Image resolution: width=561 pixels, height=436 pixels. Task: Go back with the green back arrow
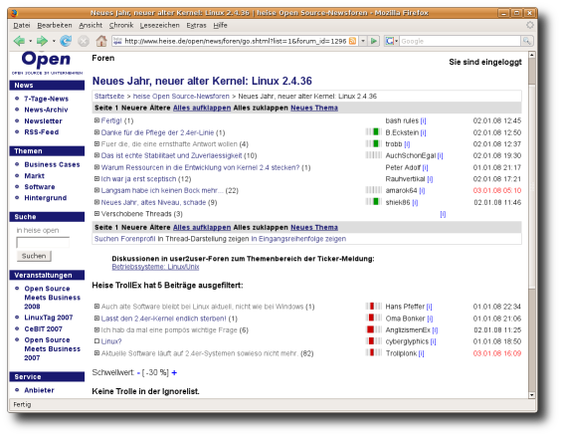click(19, 41)
